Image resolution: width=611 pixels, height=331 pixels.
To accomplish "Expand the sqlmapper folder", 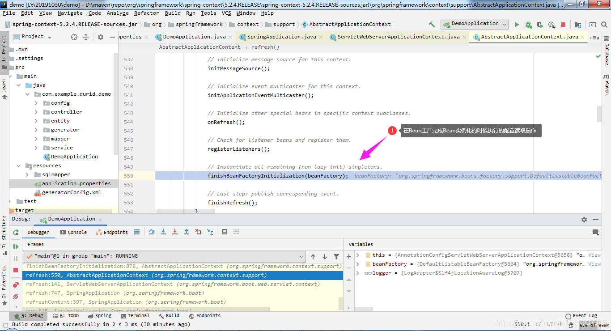I will 27,174.
